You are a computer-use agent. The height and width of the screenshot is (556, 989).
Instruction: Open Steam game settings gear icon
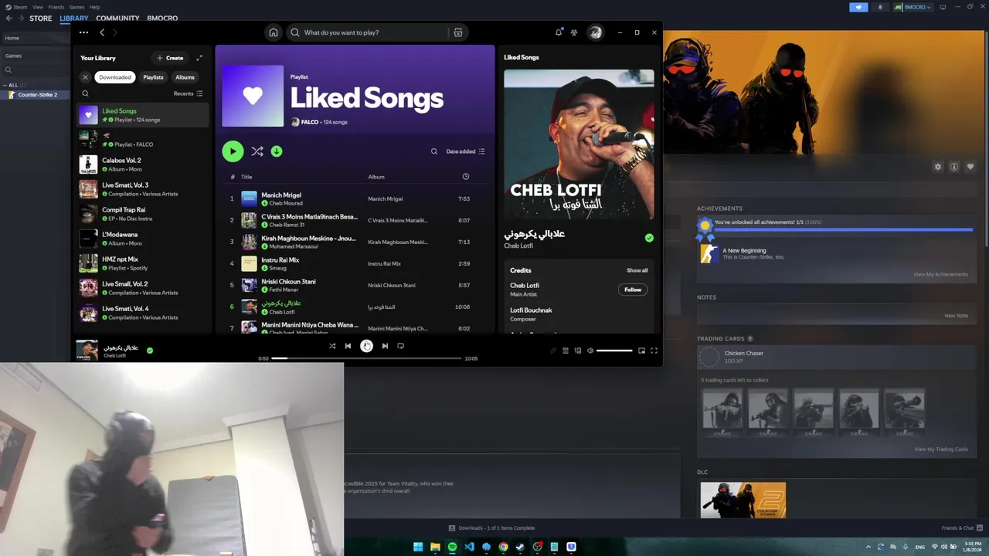coord(938,167)
